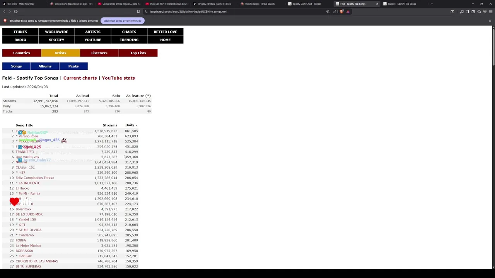Open the WORLDWIDE navigation button
Screen dimensions: 495x278
click(56, 32)
